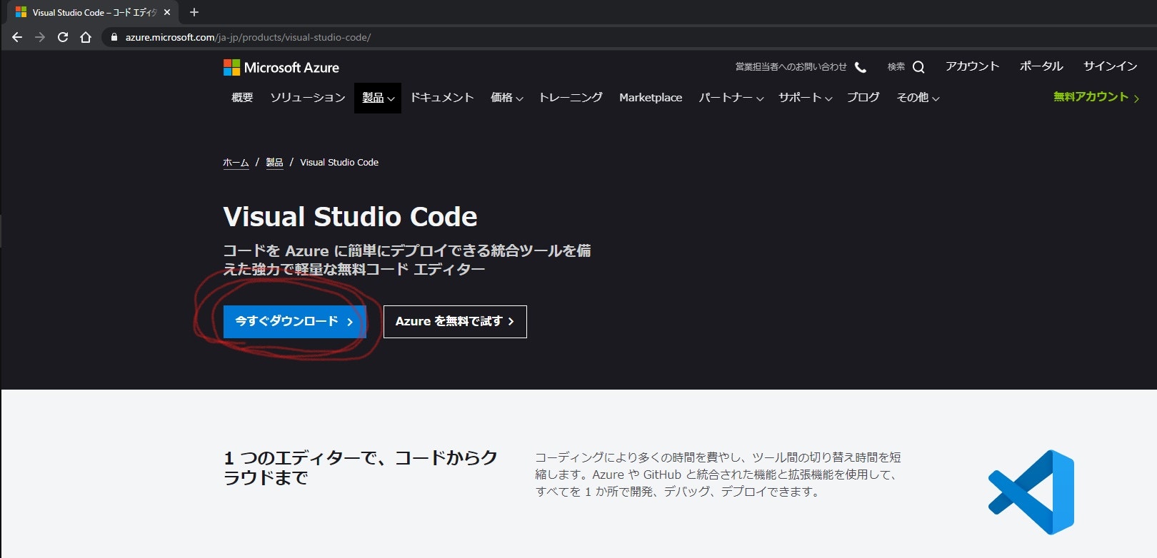Click the browser forward arrow
The width and height of the screenshot is (1157, 558).
pos(40,37)
